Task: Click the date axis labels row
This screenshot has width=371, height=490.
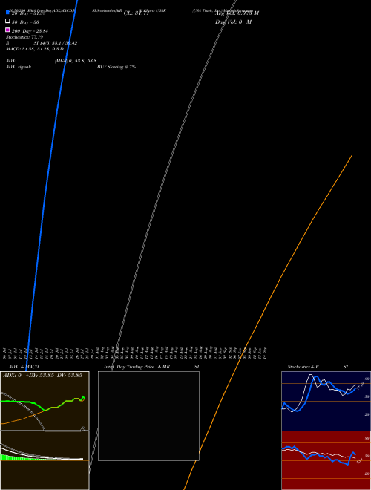Action: coord(134,353)
